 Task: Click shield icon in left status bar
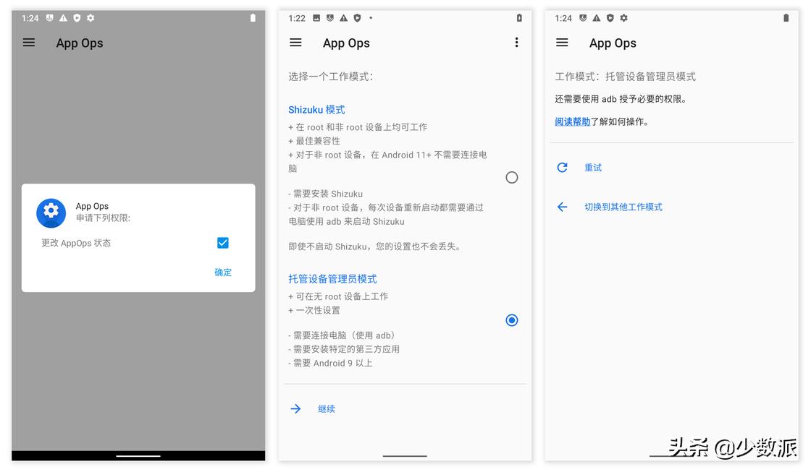coord(77,18)
